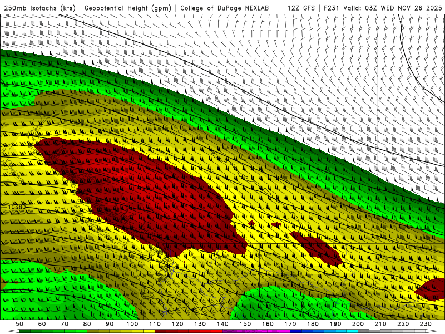Viewport: 445px width, 334px height.
Task: Click the '110' legend value
Action: tap(155, 324)
